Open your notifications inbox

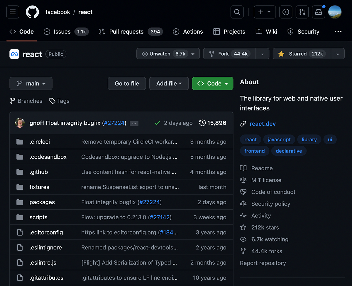tap(318, 12)
